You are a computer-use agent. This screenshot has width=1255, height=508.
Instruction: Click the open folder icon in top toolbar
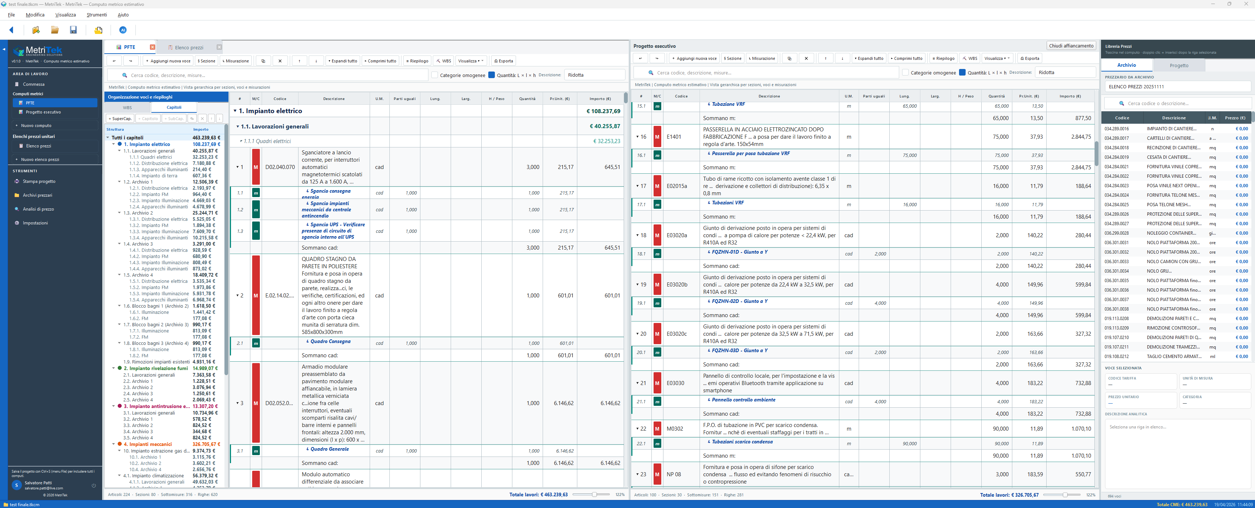[55, 30]
